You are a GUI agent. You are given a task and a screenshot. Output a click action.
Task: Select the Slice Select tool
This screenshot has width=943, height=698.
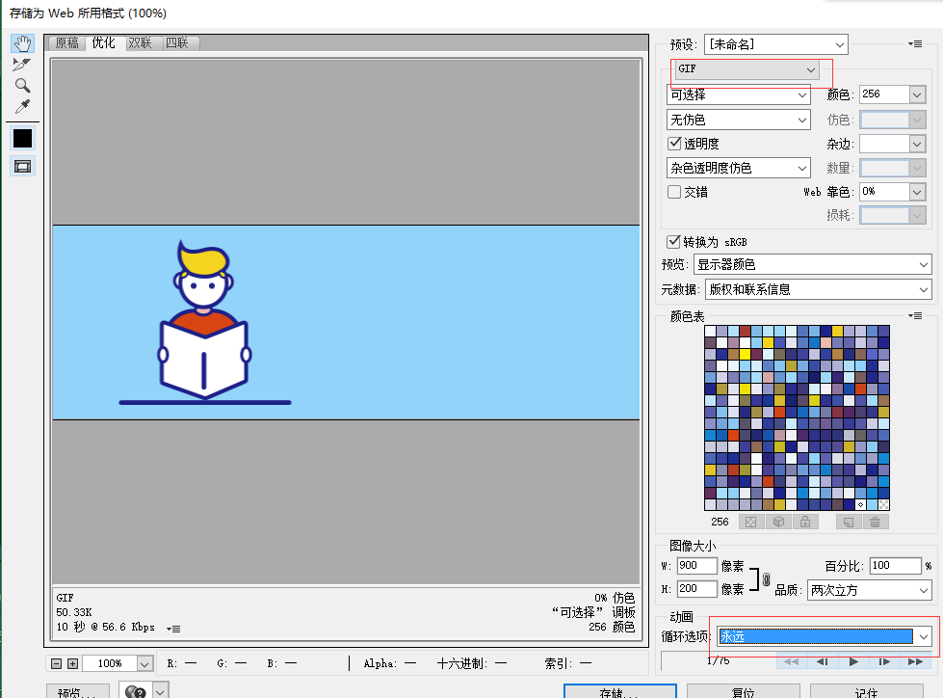[x=22, y=65]
